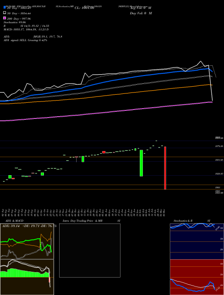The height and width of the screenshot is (295, 224).
Task: Click the 1076.88 price axis label
Action: click(x=219, y=146)
